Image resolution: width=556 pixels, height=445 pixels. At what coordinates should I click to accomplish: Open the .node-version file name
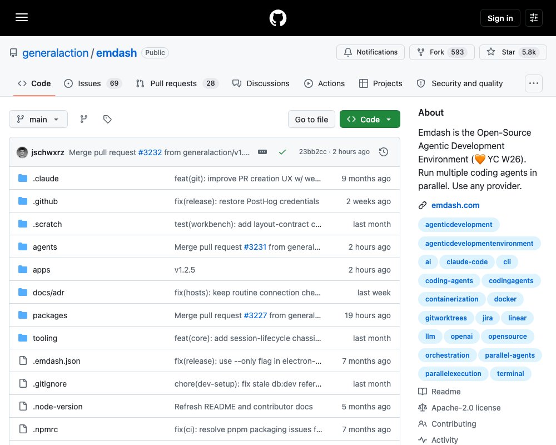pyautogui.click(x=57, y=406)
